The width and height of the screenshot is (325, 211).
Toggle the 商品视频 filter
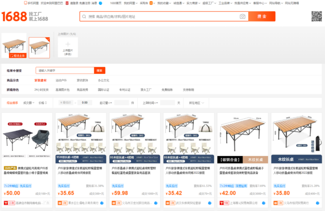pos(82,90)
